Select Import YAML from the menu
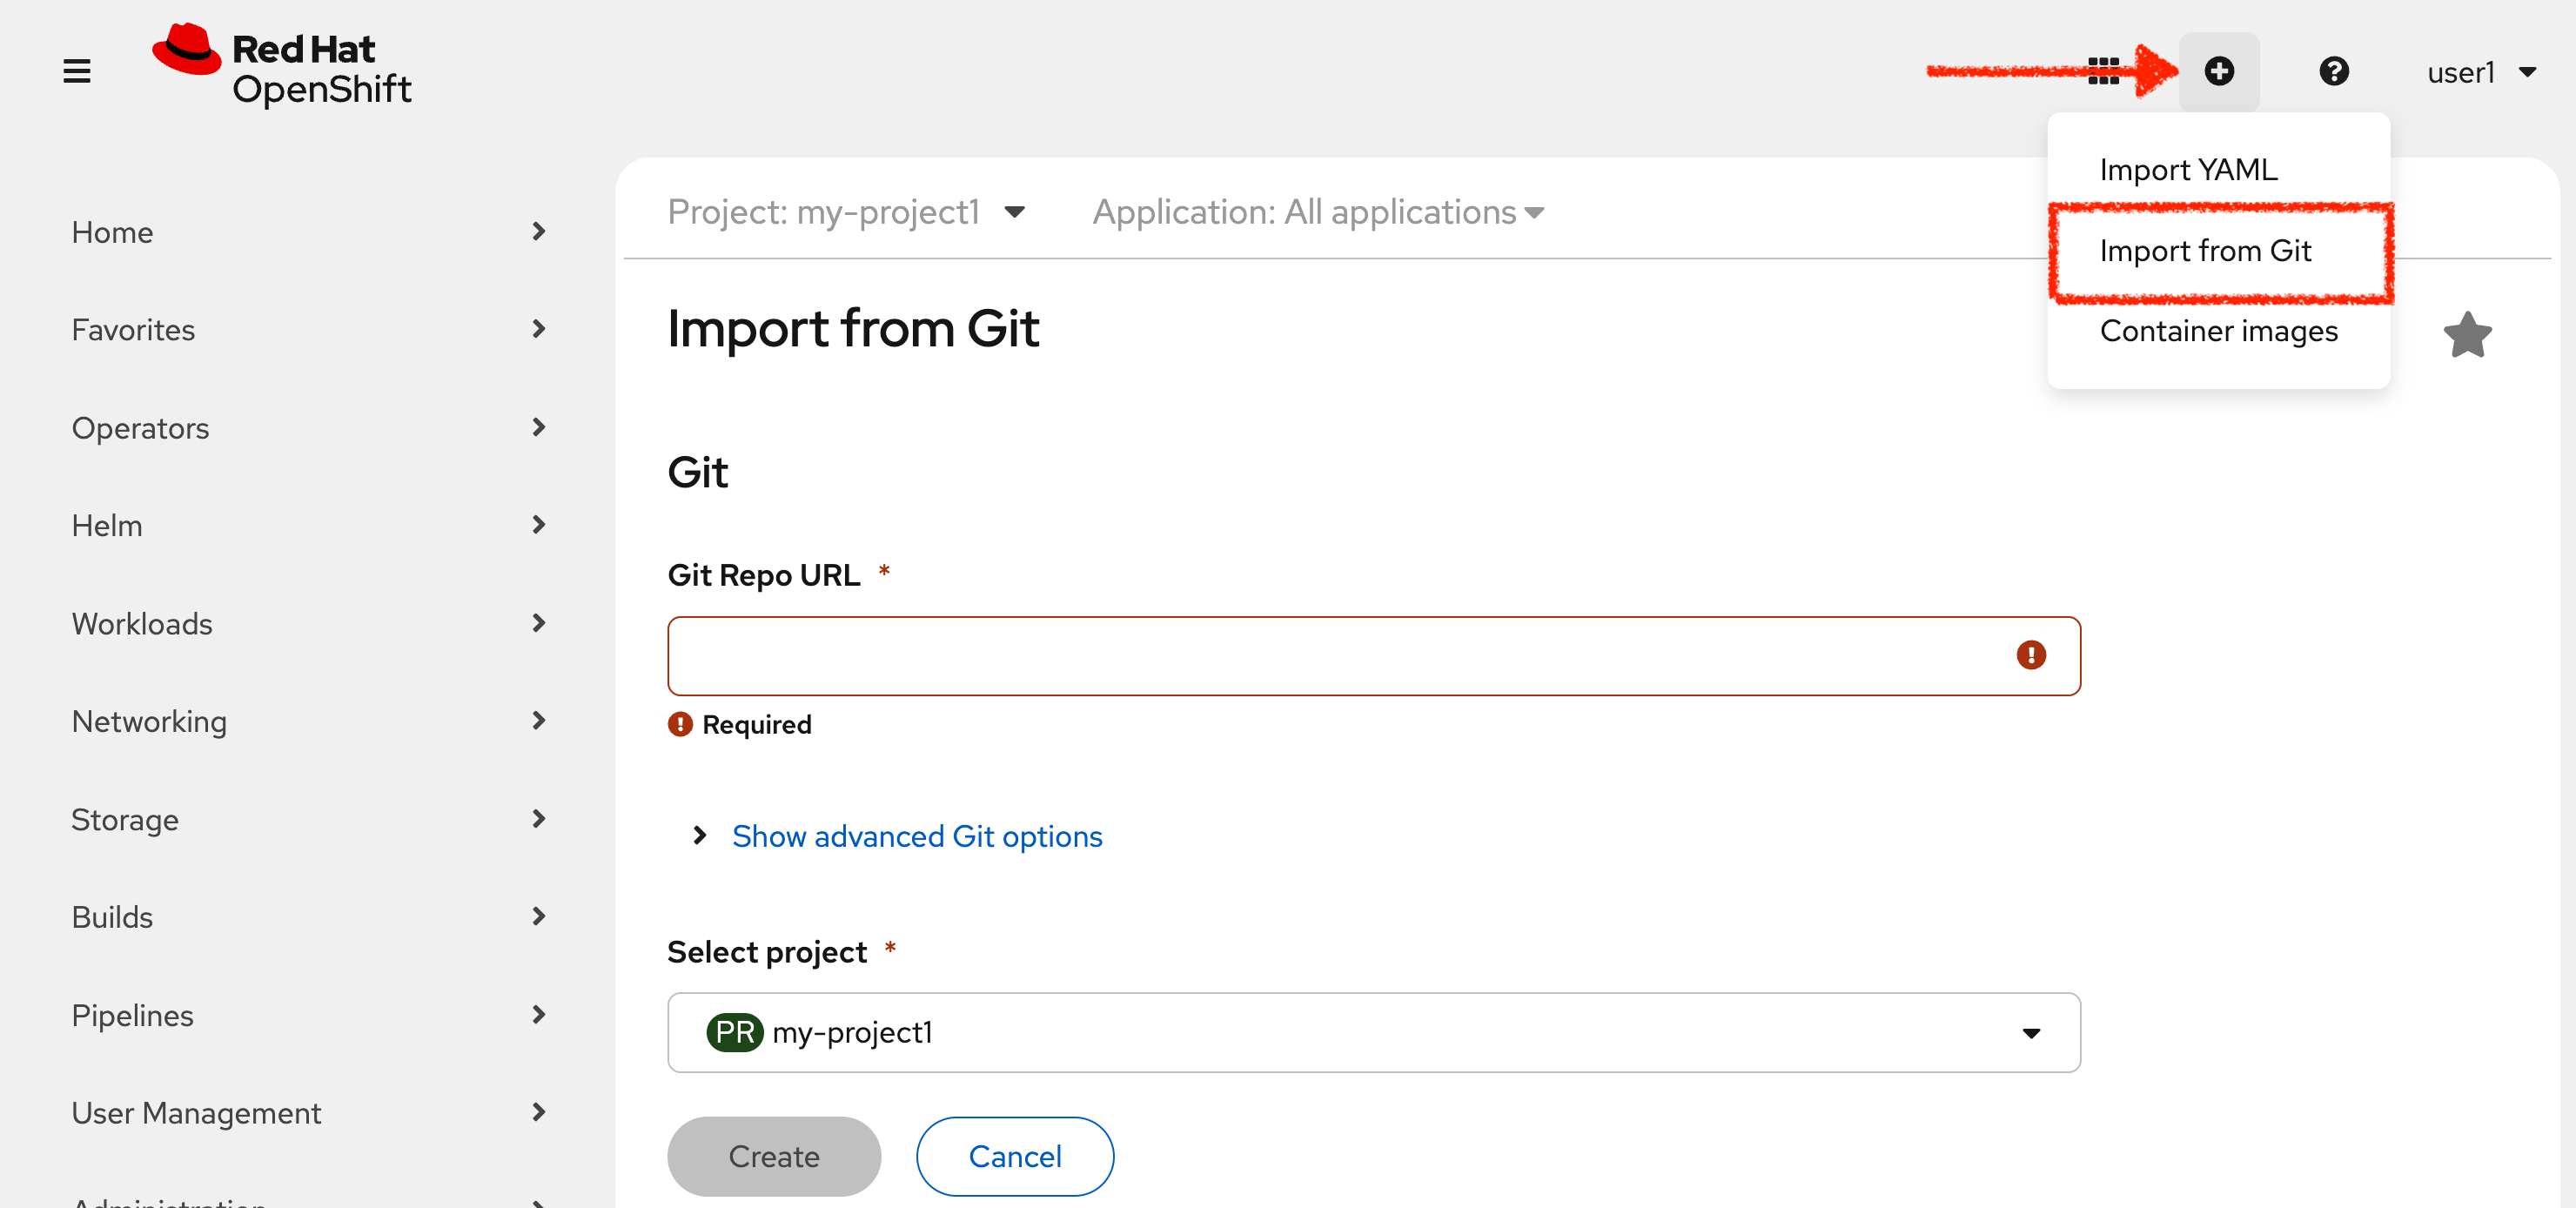 pos(2188,169)
